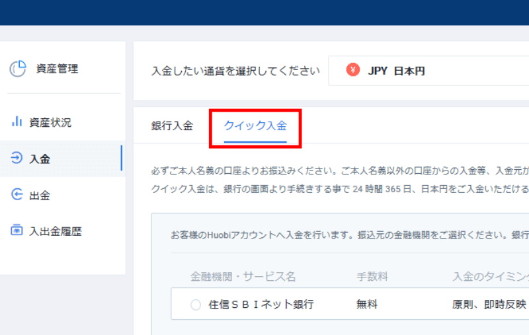Image resolution: width=529 pixels, height=335 pixels.
Task: Click the withdrawal arrow icon beside 出金
Action: point(17,195)
